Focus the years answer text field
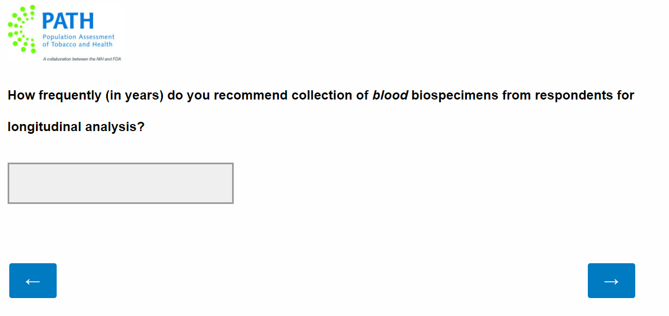The height and width of the screenshot is (316, 669). [x=120, y=183]
